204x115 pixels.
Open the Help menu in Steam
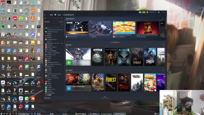[57, 12]
